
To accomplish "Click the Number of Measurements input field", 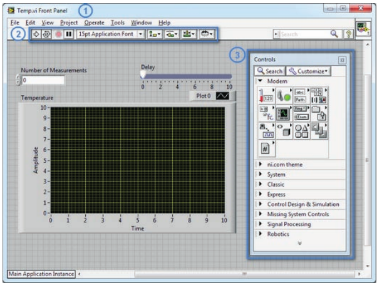I will coord(43,80).
